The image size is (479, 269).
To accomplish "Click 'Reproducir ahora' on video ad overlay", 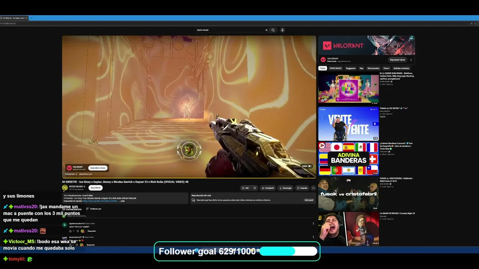I will pos(98,168).
